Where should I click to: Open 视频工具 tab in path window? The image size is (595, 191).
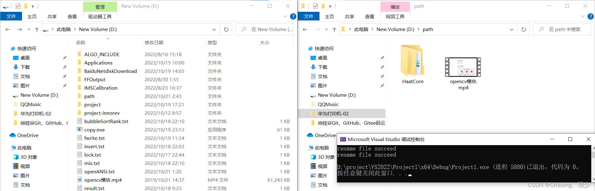(x=395, y=16)
